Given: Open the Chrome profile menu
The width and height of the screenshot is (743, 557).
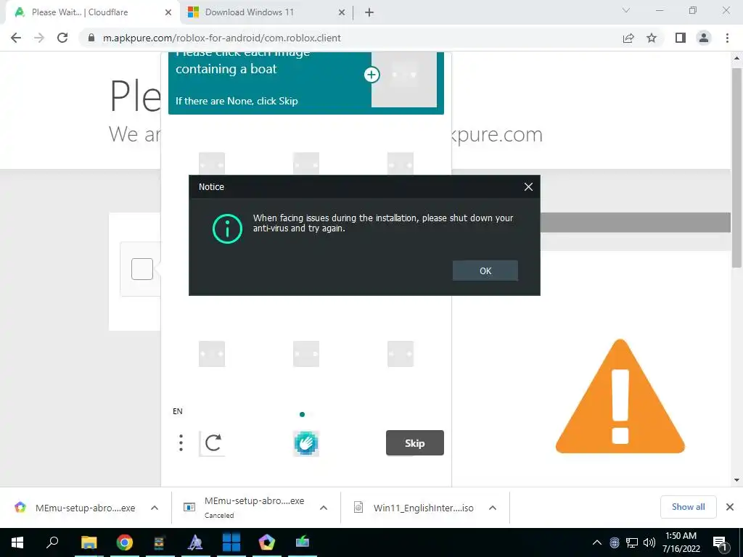Looking at the screenshot, I should tap(704, 38).
